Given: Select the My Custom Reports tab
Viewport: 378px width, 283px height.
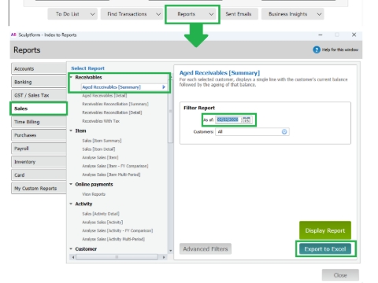Looking at the screenshot, I should [39, 189].
